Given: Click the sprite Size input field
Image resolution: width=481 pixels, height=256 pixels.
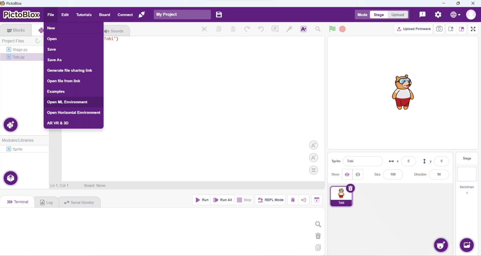Looking at the screenshot, I should pos(393,174).
